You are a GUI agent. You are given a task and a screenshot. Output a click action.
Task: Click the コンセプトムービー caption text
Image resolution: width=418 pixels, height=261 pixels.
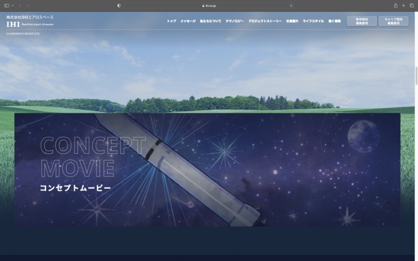[76, 188]
